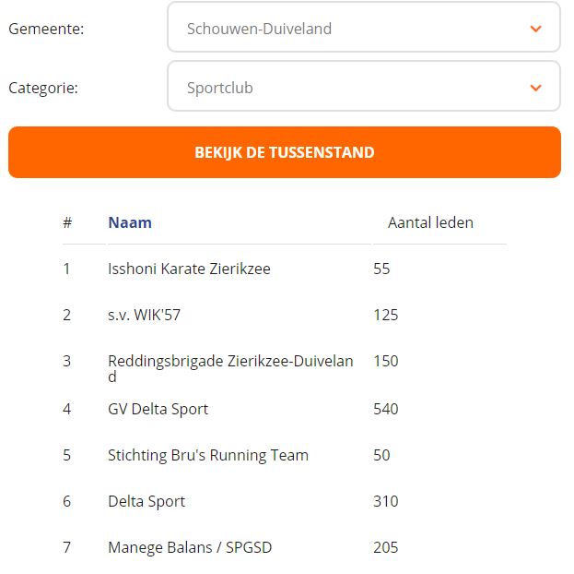The image size is (574, 574).
Task: Click the 310 member count
Action: 386,501
